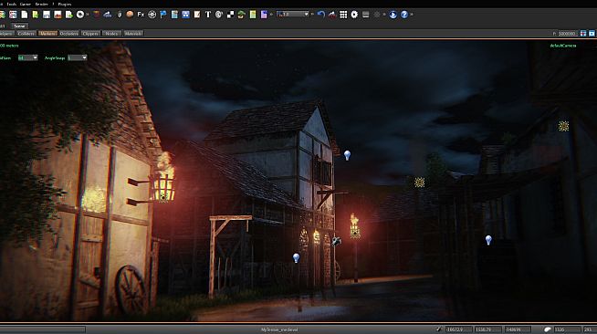597x334 pixels.
Task: Click the red layered box icon
Action: tap(97, 15)
